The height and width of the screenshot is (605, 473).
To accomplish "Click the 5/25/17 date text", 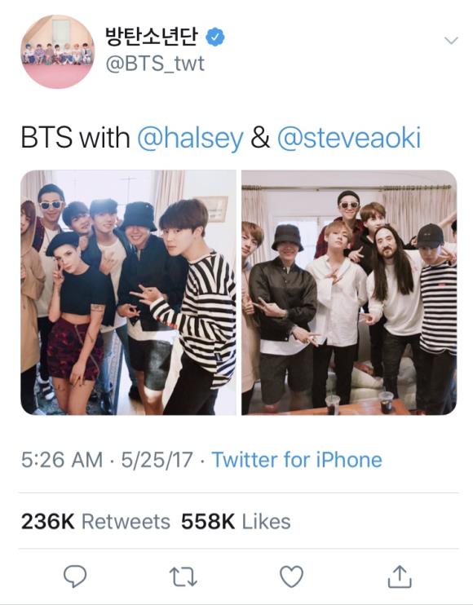I will (x=157, y=460).
